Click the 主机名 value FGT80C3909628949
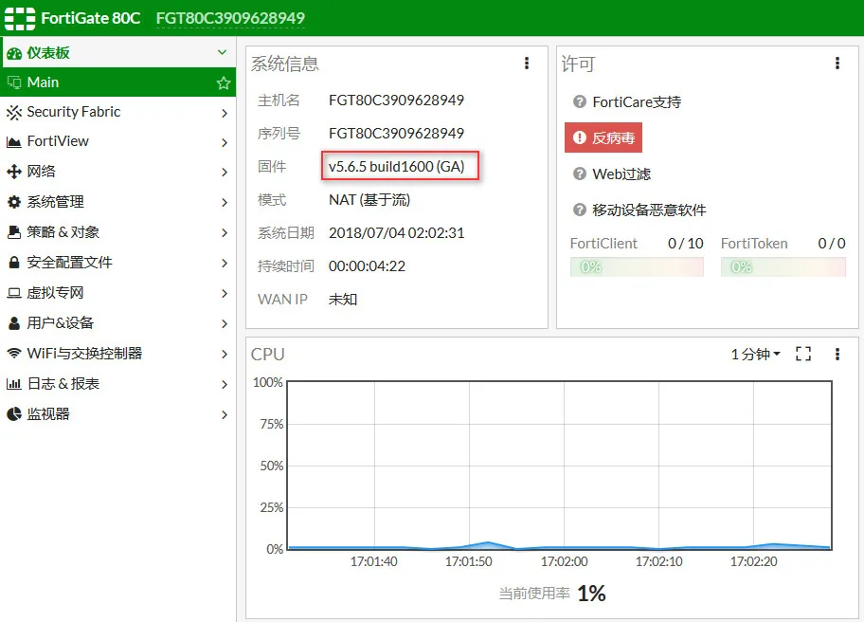This screenshot has height=622, width=864. [396, 101]
